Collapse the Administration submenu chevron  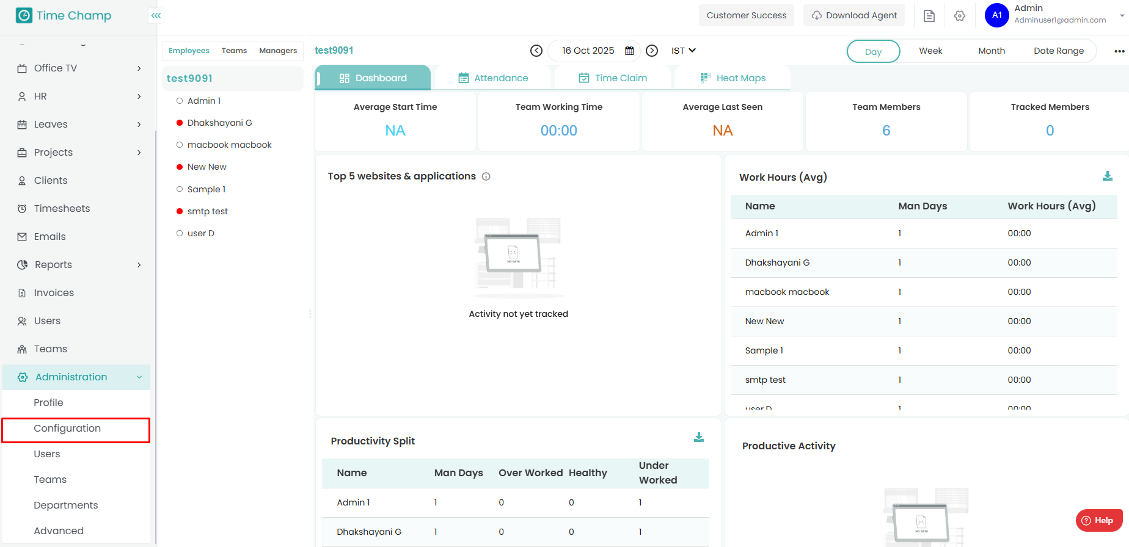coord(139,377)
